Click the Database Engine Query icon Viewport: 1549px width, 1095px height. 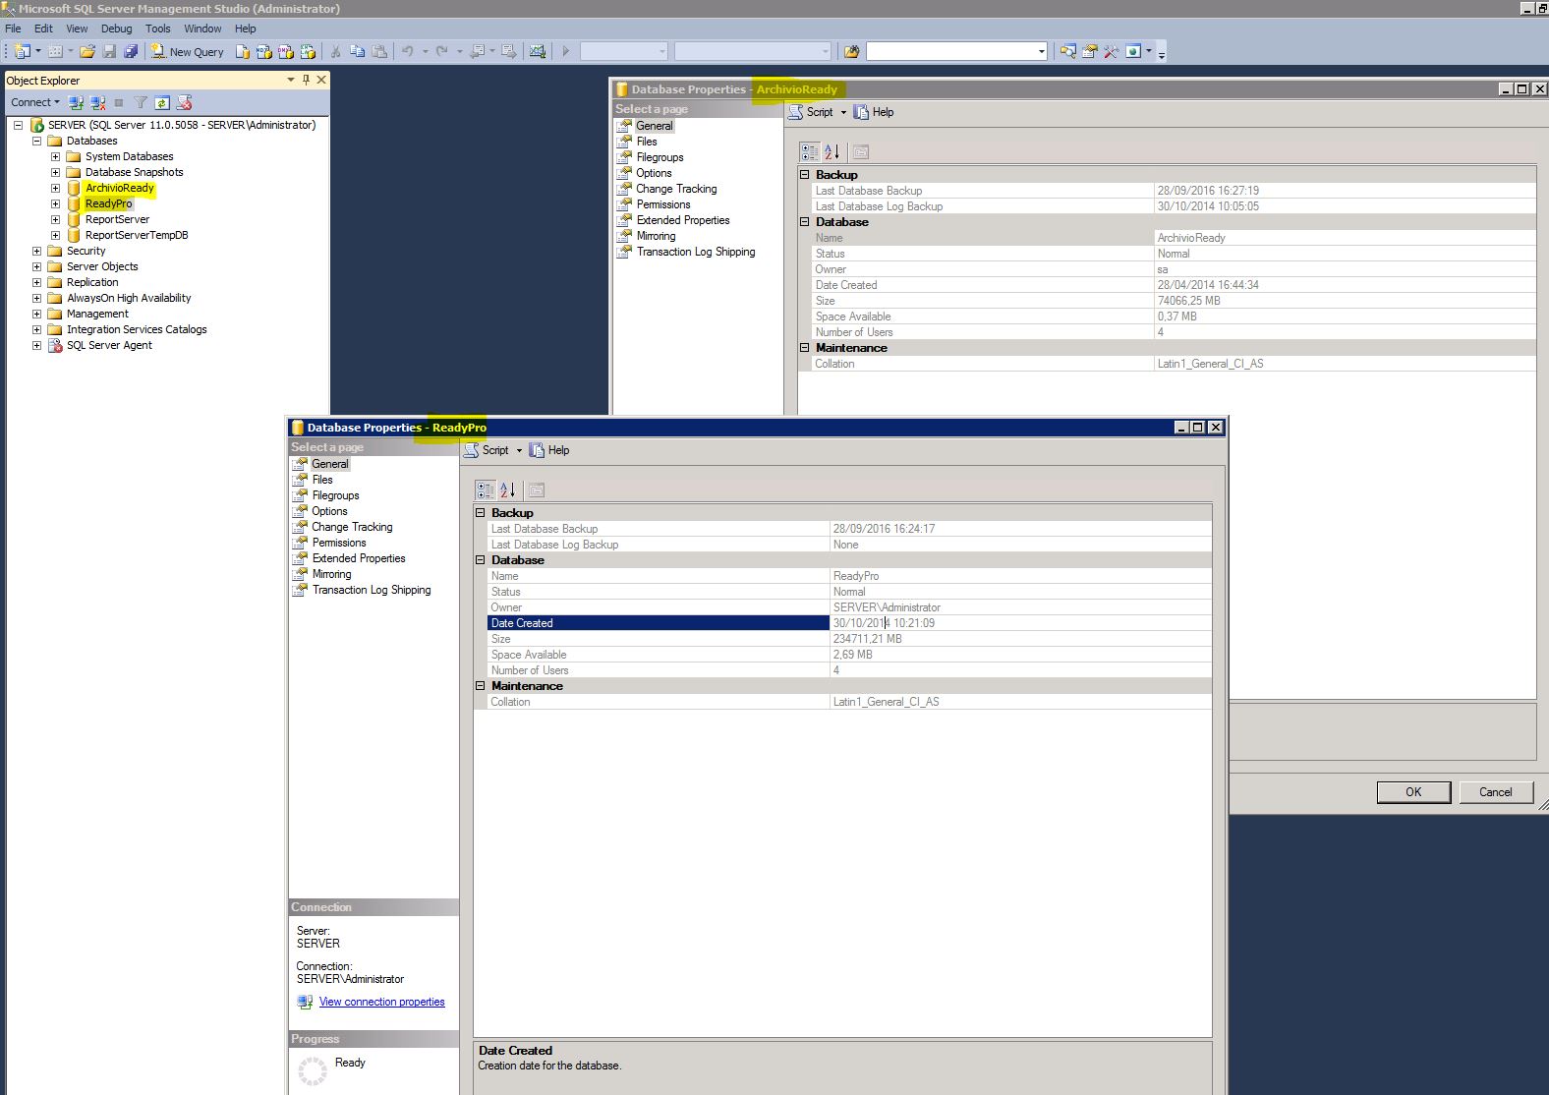pos(242,51)
